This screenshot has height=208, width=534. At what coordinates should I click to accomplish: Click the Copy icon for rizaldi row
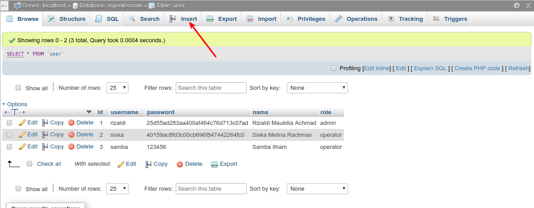pyautogui.click(x=46, y=123)
